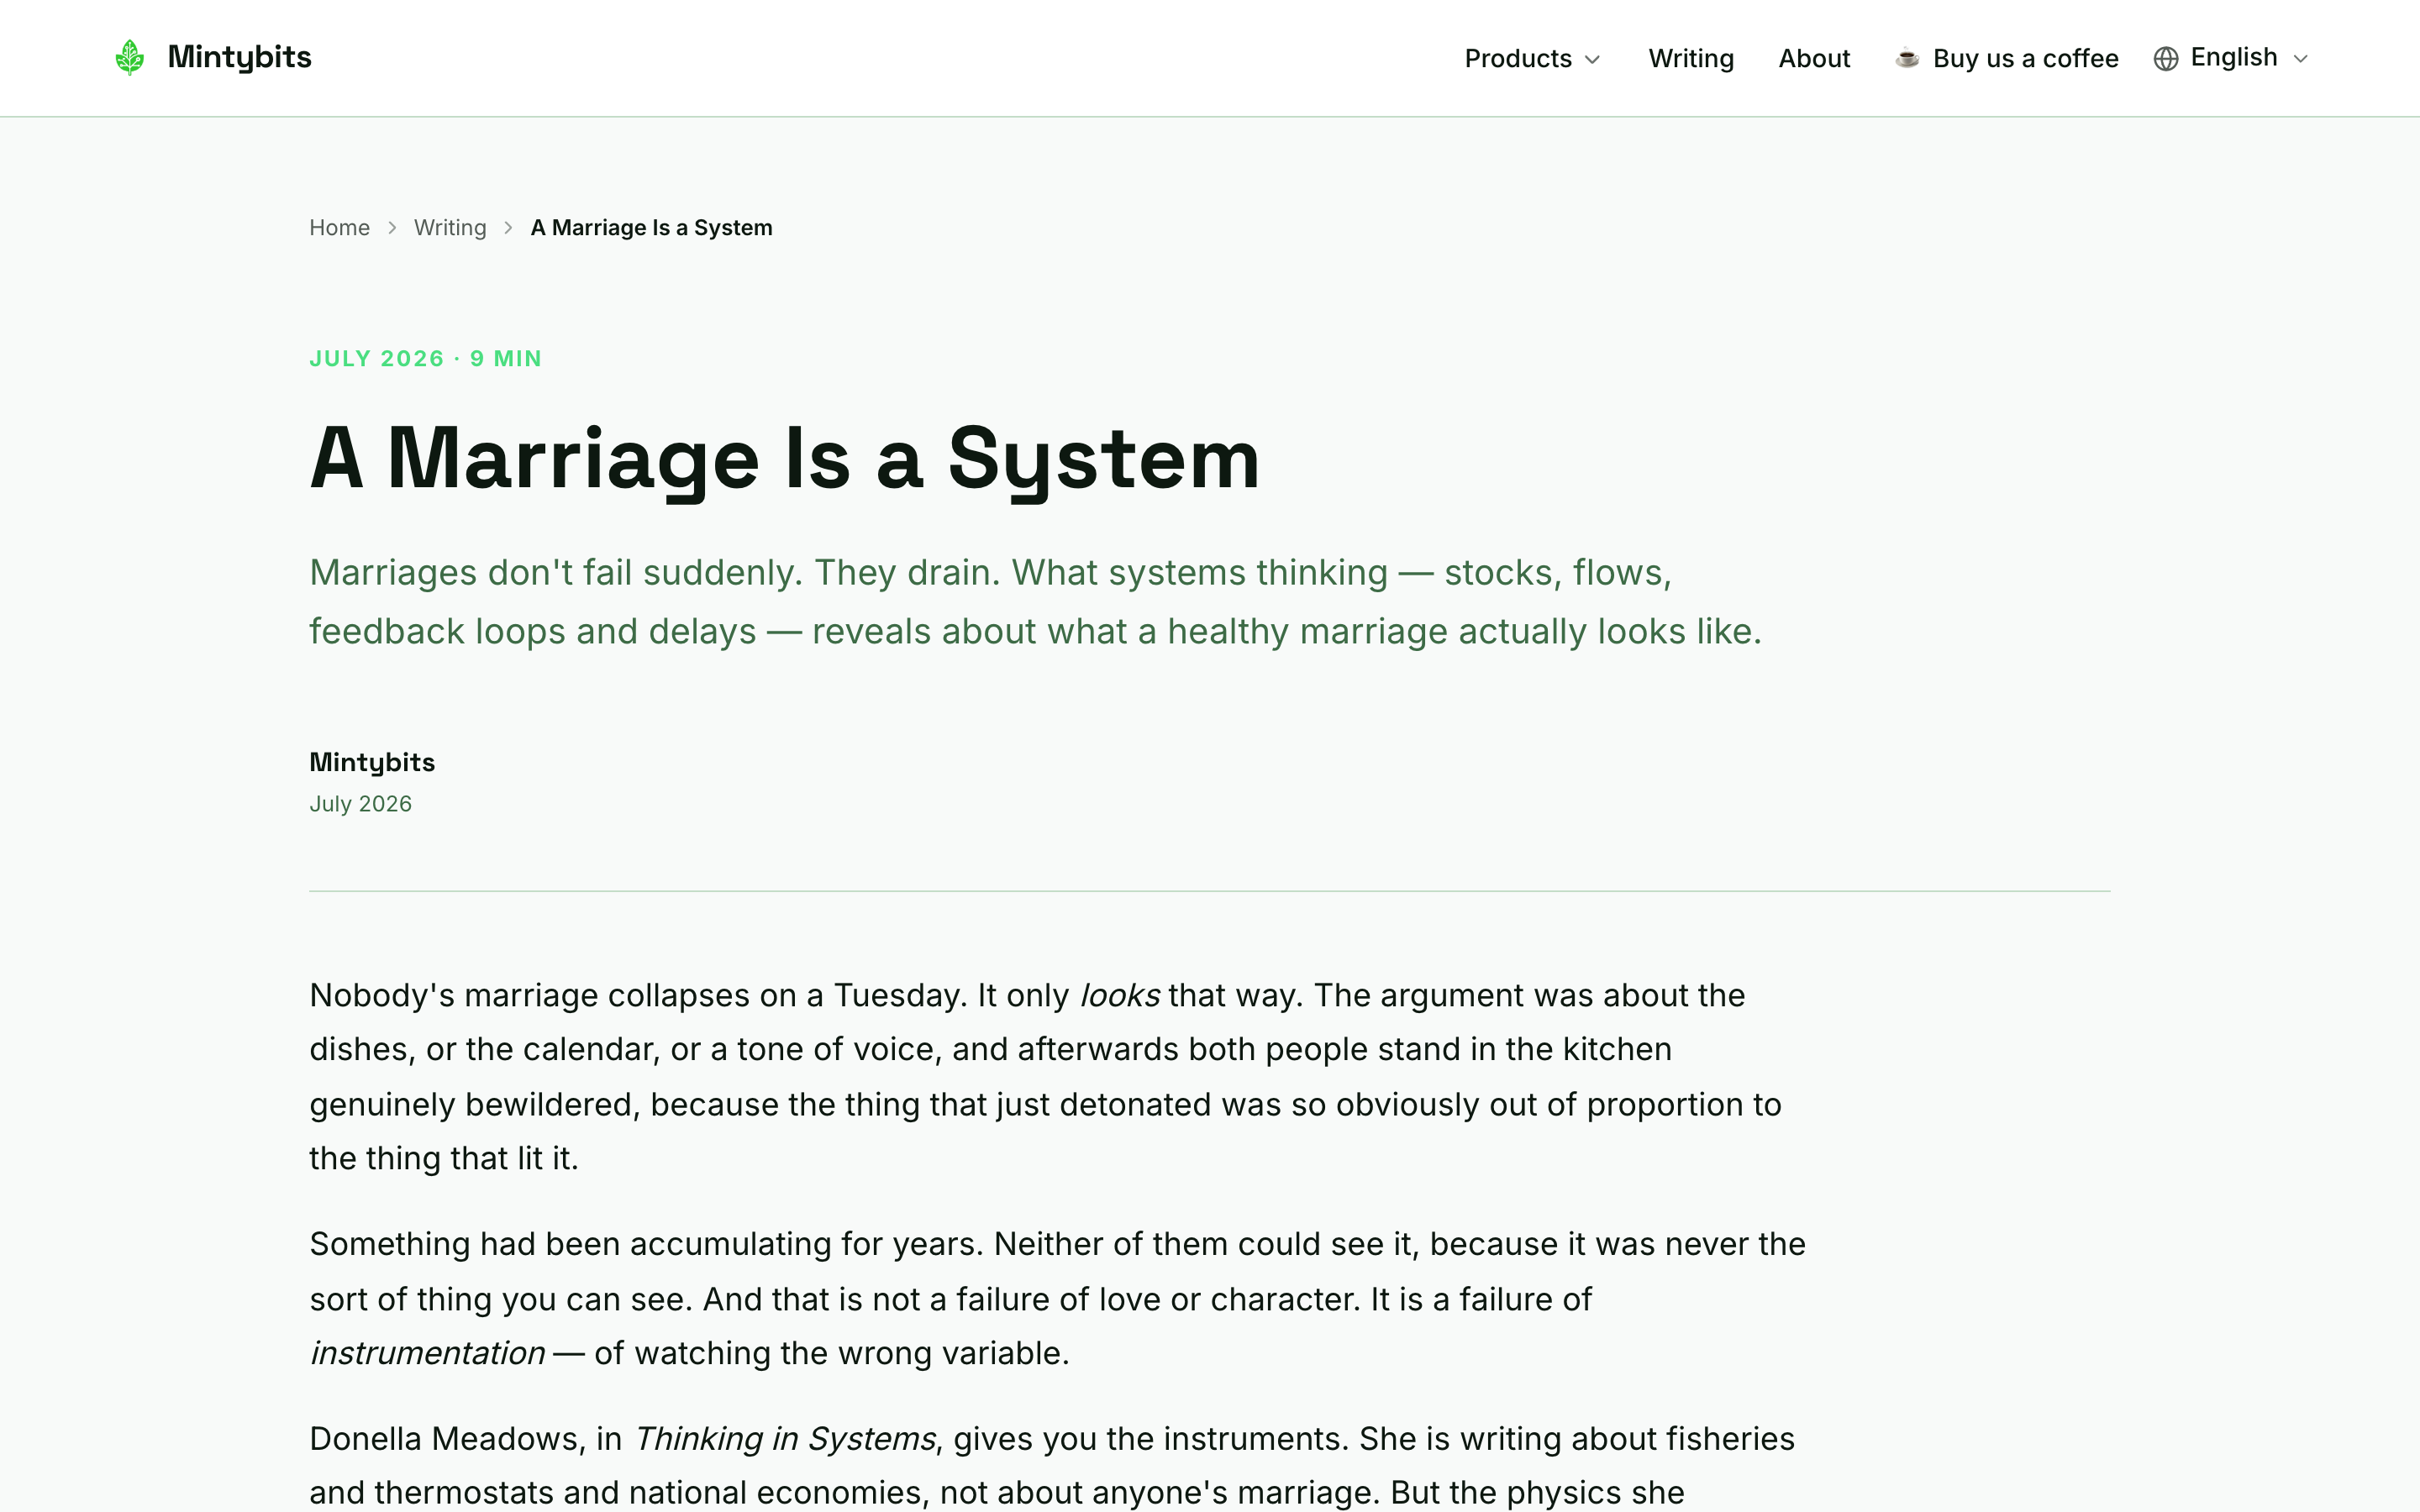Click the chevron beside English
Viewport: 2420px width, 1512px height.
(2300, 59)
